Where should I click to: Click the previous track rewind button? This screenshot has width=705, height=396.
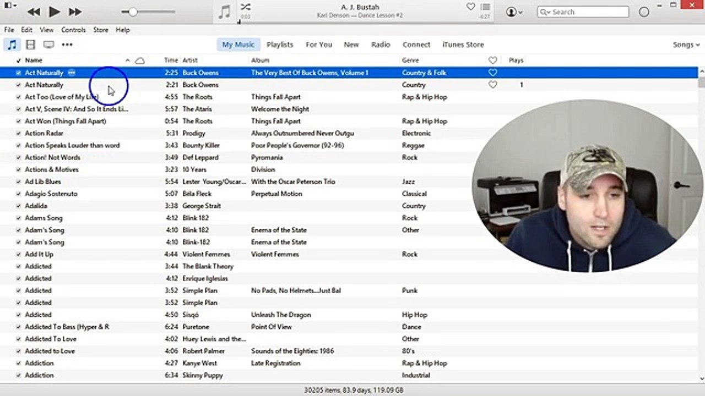click(34, 12)
